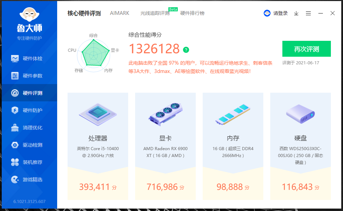Open the hamburger menu icon

308,13
